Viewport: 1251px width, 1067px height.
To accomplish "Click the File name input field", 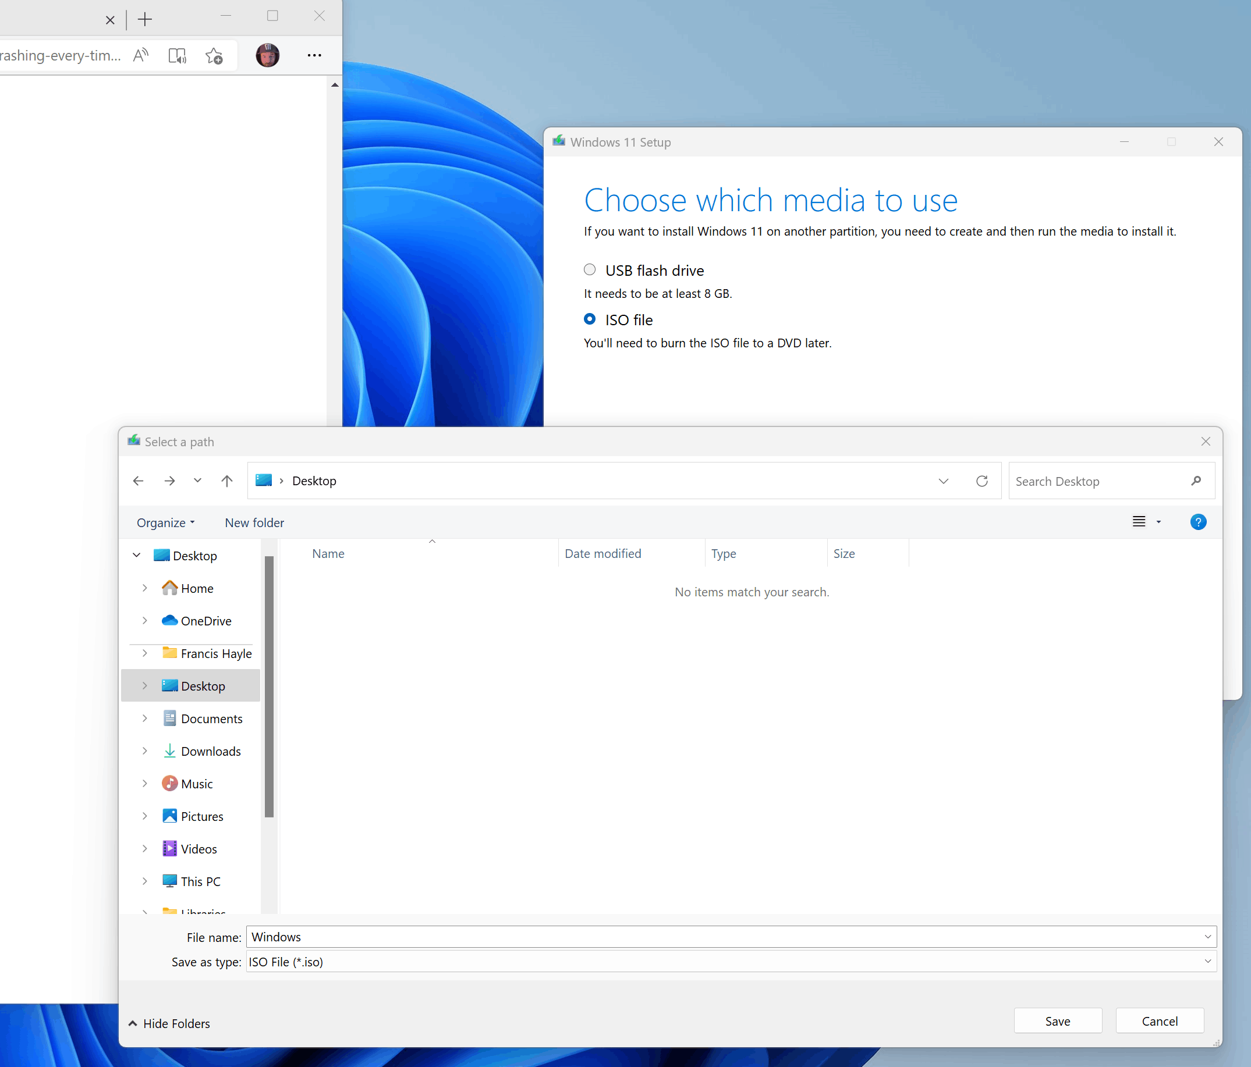I will [725, 937].
